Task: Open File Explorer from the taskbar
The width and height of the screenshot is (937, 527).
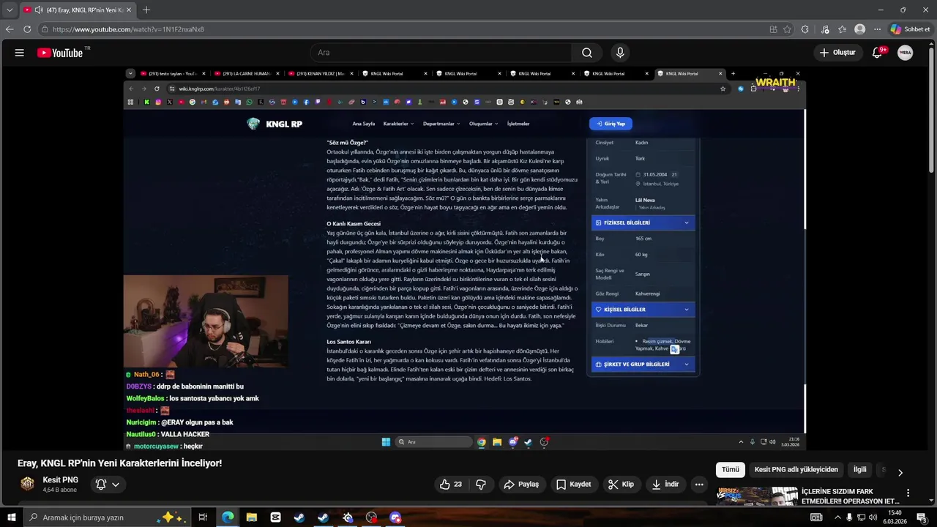Action: pyautogui.click(x=252, y=517)
